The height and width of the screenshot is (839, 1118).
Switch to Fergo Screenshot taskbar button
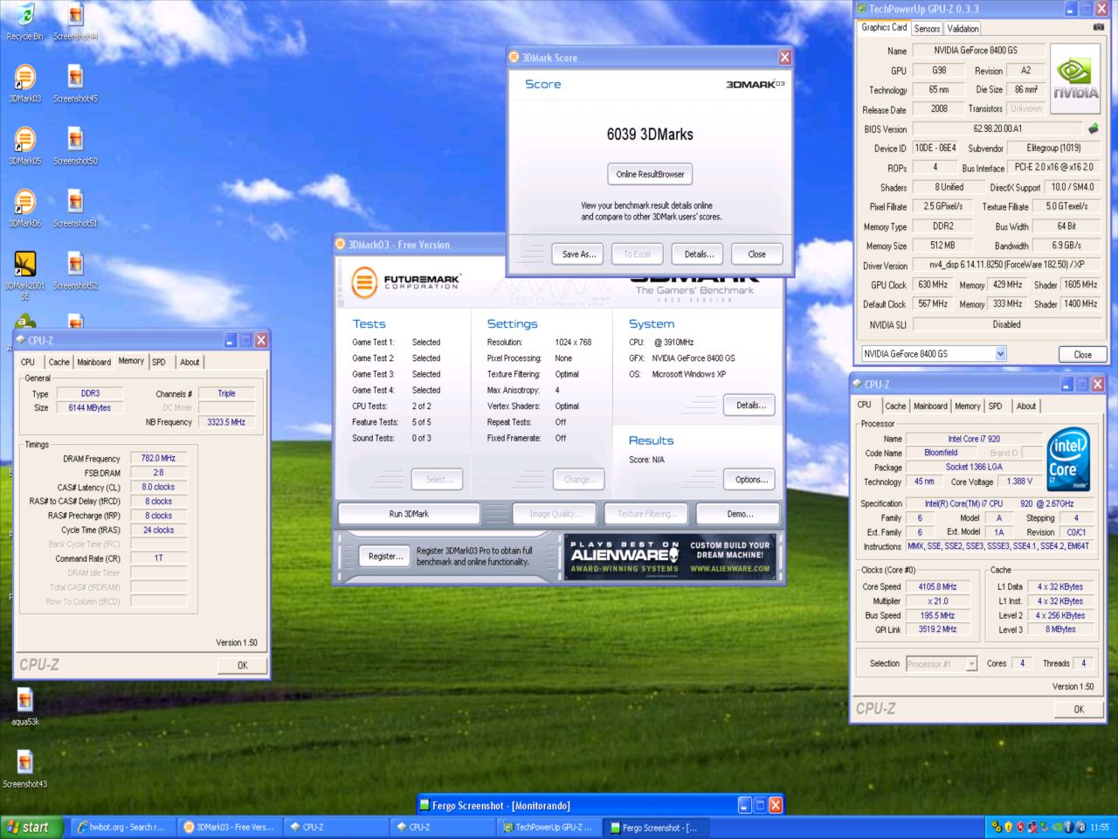[x=655, y=827]
